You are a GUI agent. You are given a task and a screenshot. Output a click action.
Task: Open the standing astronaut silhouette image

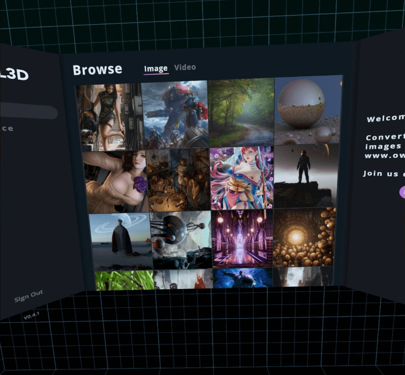(x=306, y=175)
